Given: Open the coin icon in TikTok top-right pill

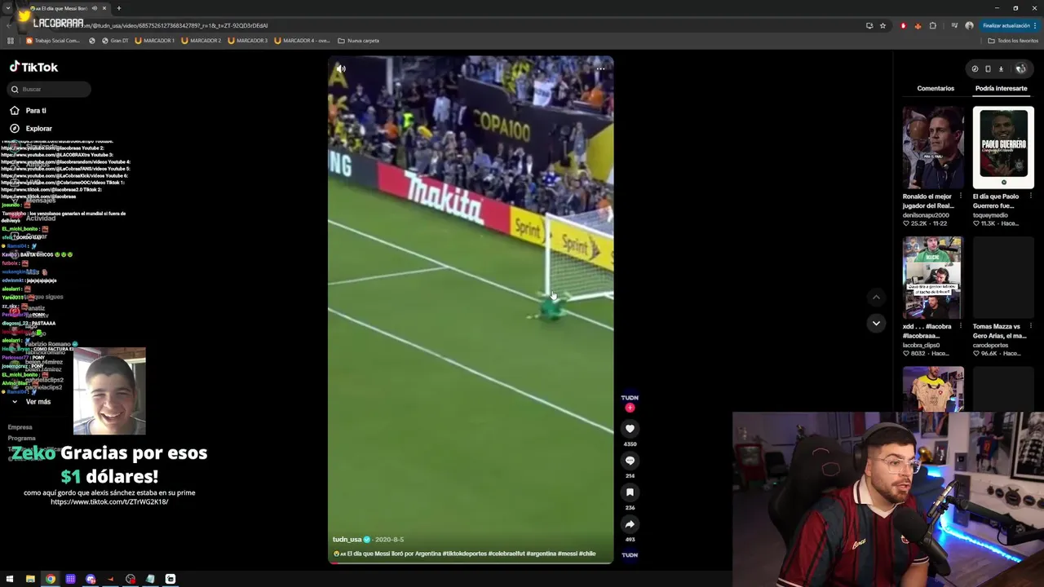Looking at the screenshot, I should pos(975,68).
